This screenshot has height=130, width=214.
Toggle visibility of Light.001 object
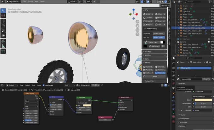point(212,11)
